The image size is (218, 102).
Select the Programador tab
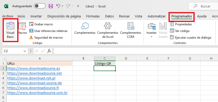[182, 16]
